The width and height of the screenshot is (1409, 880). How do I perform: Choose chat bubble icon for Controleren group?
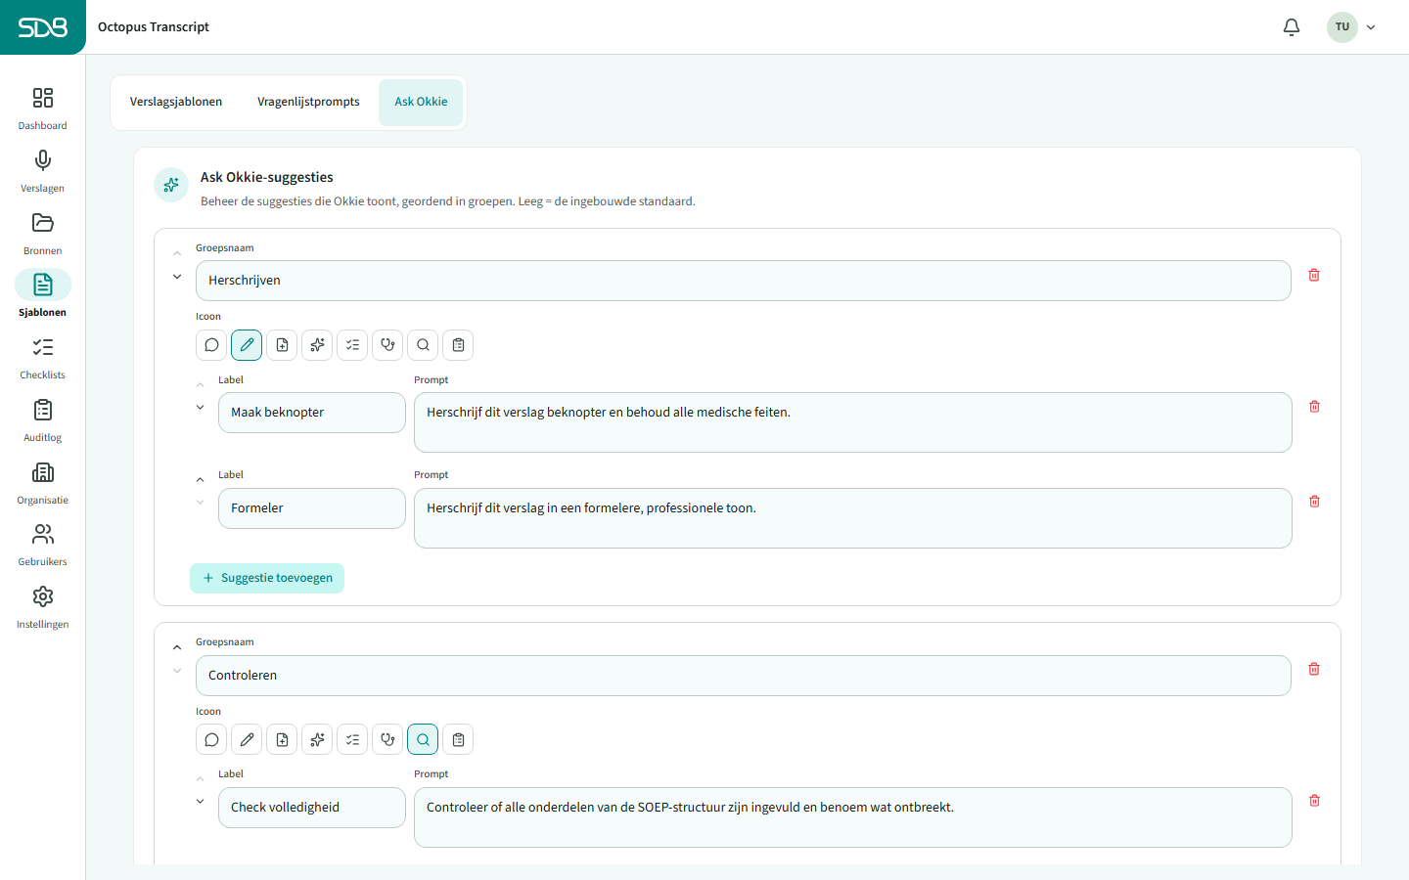coord(211,740)
